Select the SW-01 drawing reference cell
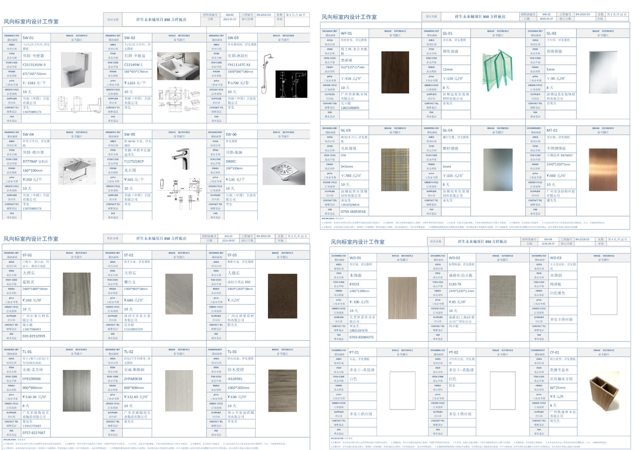The width and height of the screenshot is (639, 450). pos(36,38)
